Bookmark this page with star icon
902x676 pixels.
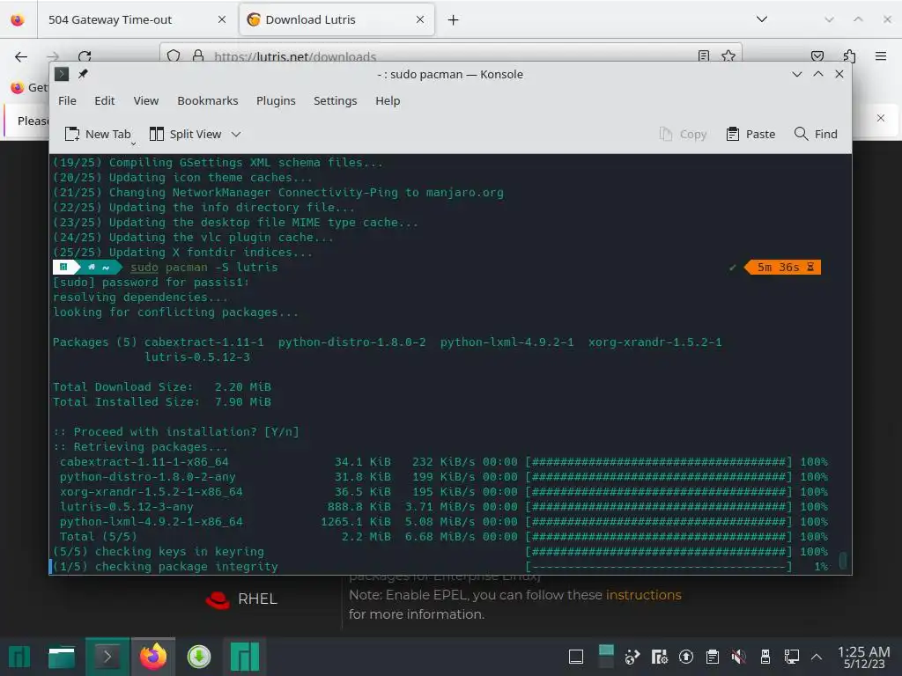(x=728, y=55)
